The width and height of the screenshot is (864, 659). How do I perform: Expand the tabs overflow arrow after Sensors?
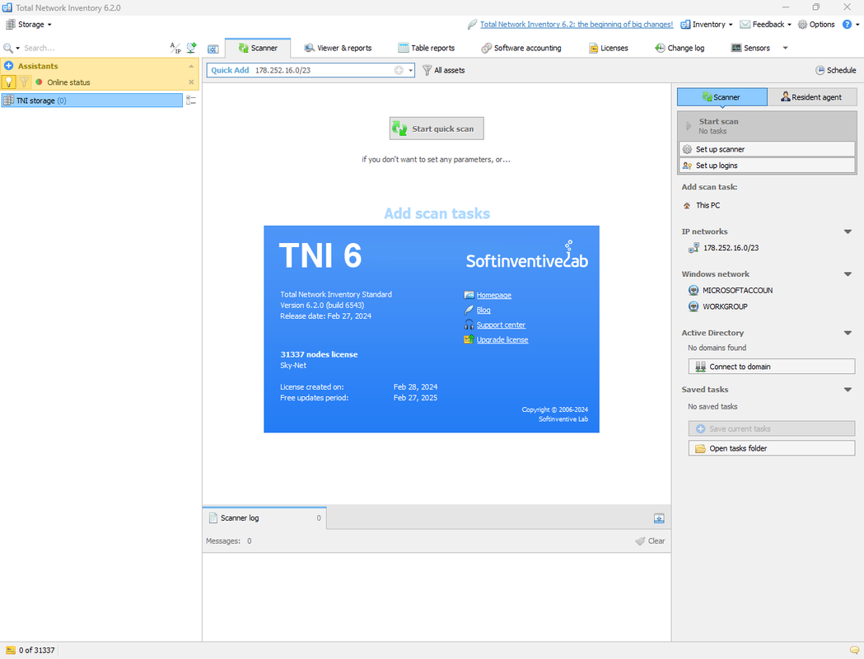pos(785,48)
